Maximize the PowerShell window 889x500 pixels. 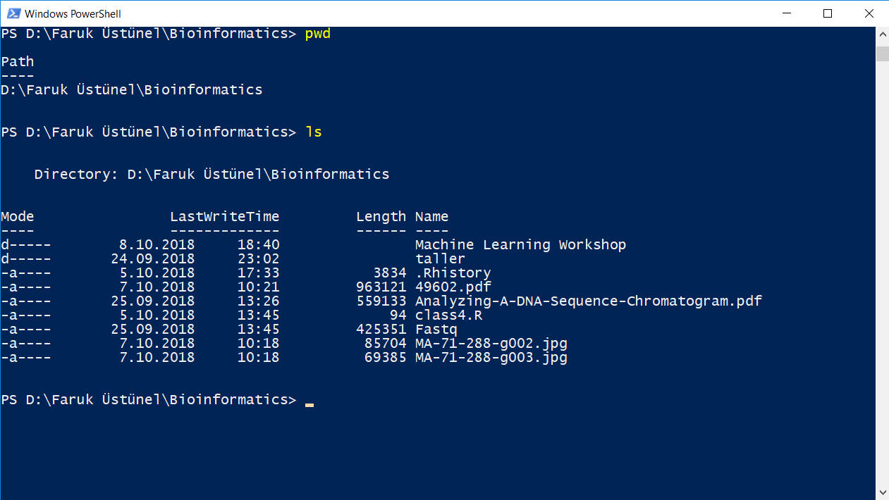point(828,13)
